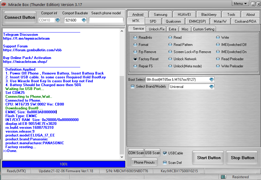Click the Search phone model input field
The image size is (261, 180).
pos(106,20)
